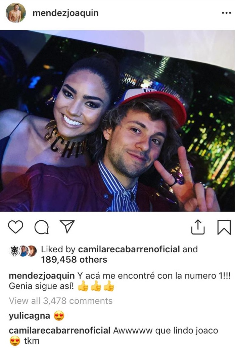235x348 pixels.
Task: Click the third liker avatar thumbnail
Action: pos(32,251)
